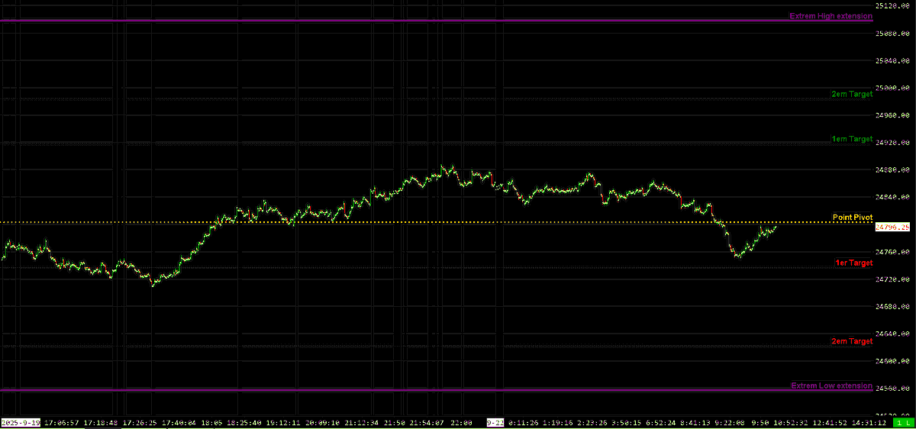Click price axis value 24600.00

coord(893,361)
